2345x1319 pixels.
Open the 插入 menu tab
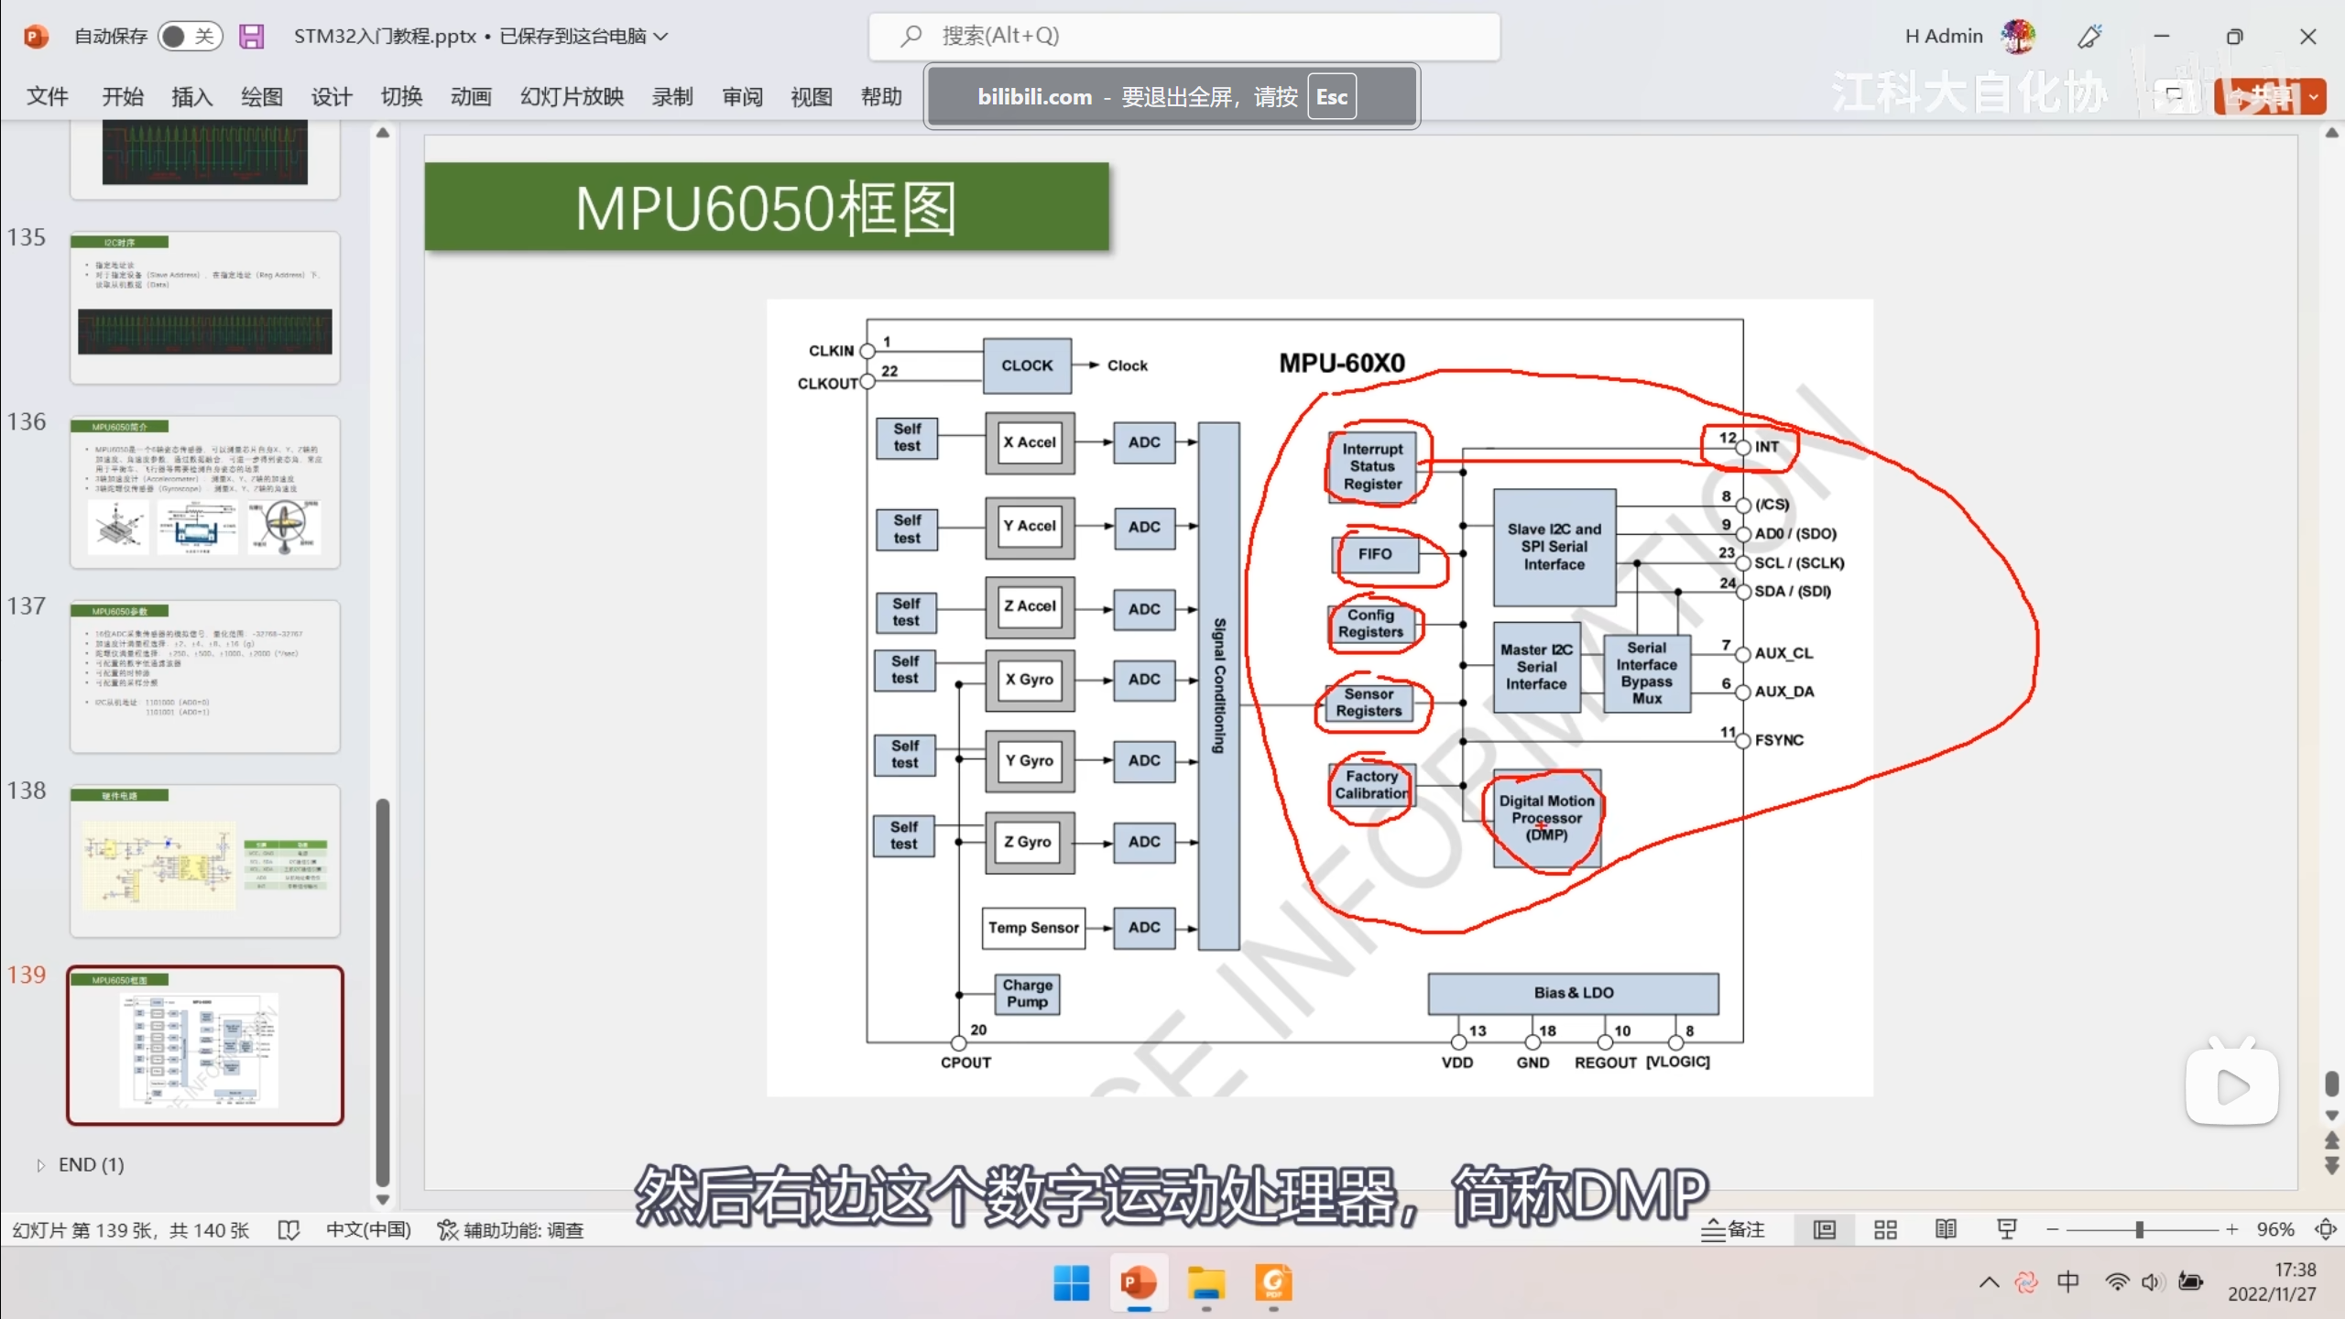coord(191,97)
